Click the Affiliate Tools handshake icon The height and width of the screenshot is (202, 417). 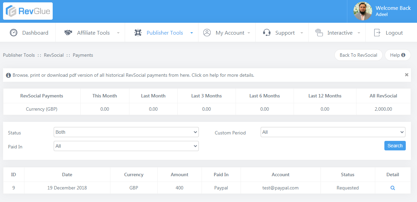tap(68, 33)
